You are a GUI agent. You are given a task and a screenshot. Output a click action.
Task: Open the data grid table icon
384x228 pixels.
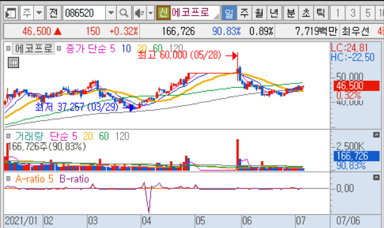(13, 63)
